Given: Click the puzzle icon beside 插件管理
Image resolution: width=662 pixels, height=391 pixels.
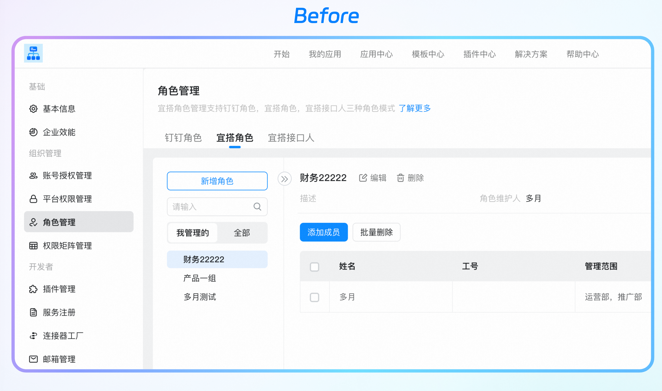Looking at the screenshot, I should (33, 289).
